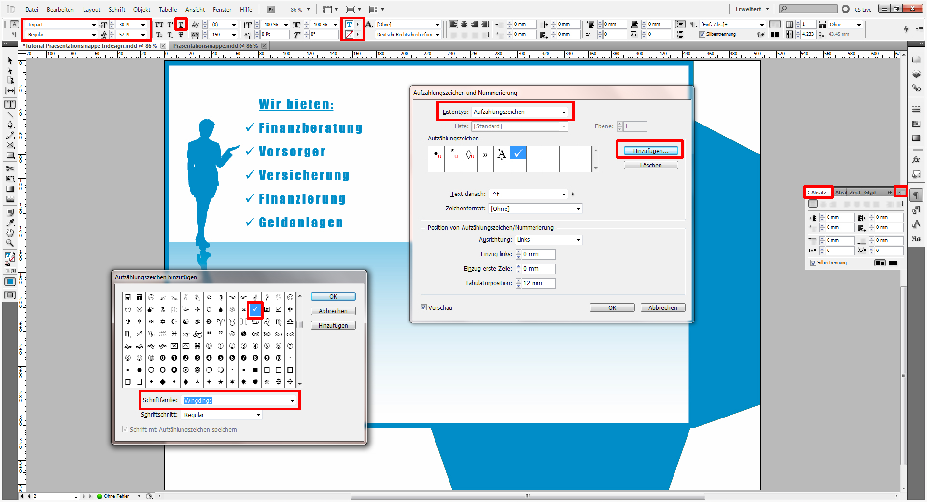Open the Effects panel via the fx icon
927x502 pixels.
[x=917, y=159]
